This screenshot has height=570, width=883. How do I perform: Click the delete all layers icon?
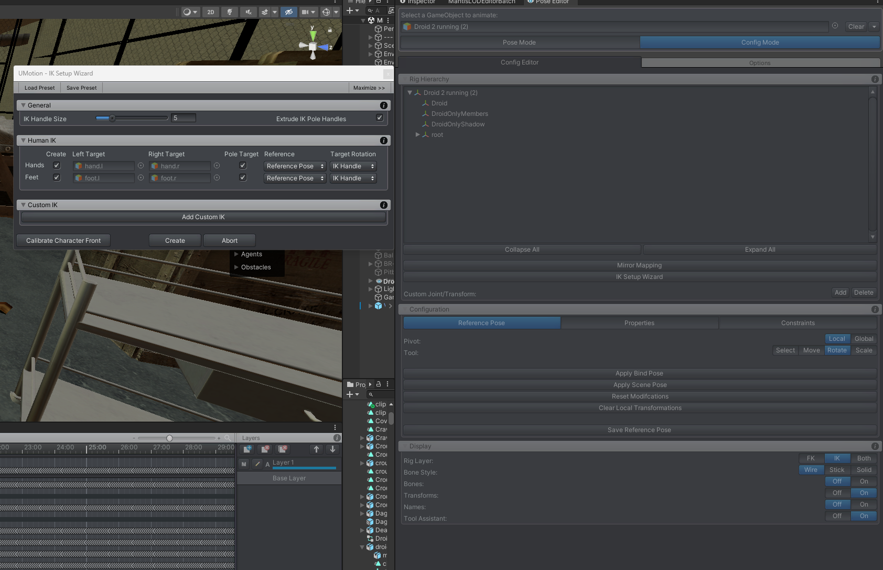tap(283, 449)
